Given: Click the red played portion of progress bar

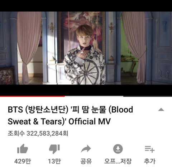Looking at the screenshot, I should 32,96.
